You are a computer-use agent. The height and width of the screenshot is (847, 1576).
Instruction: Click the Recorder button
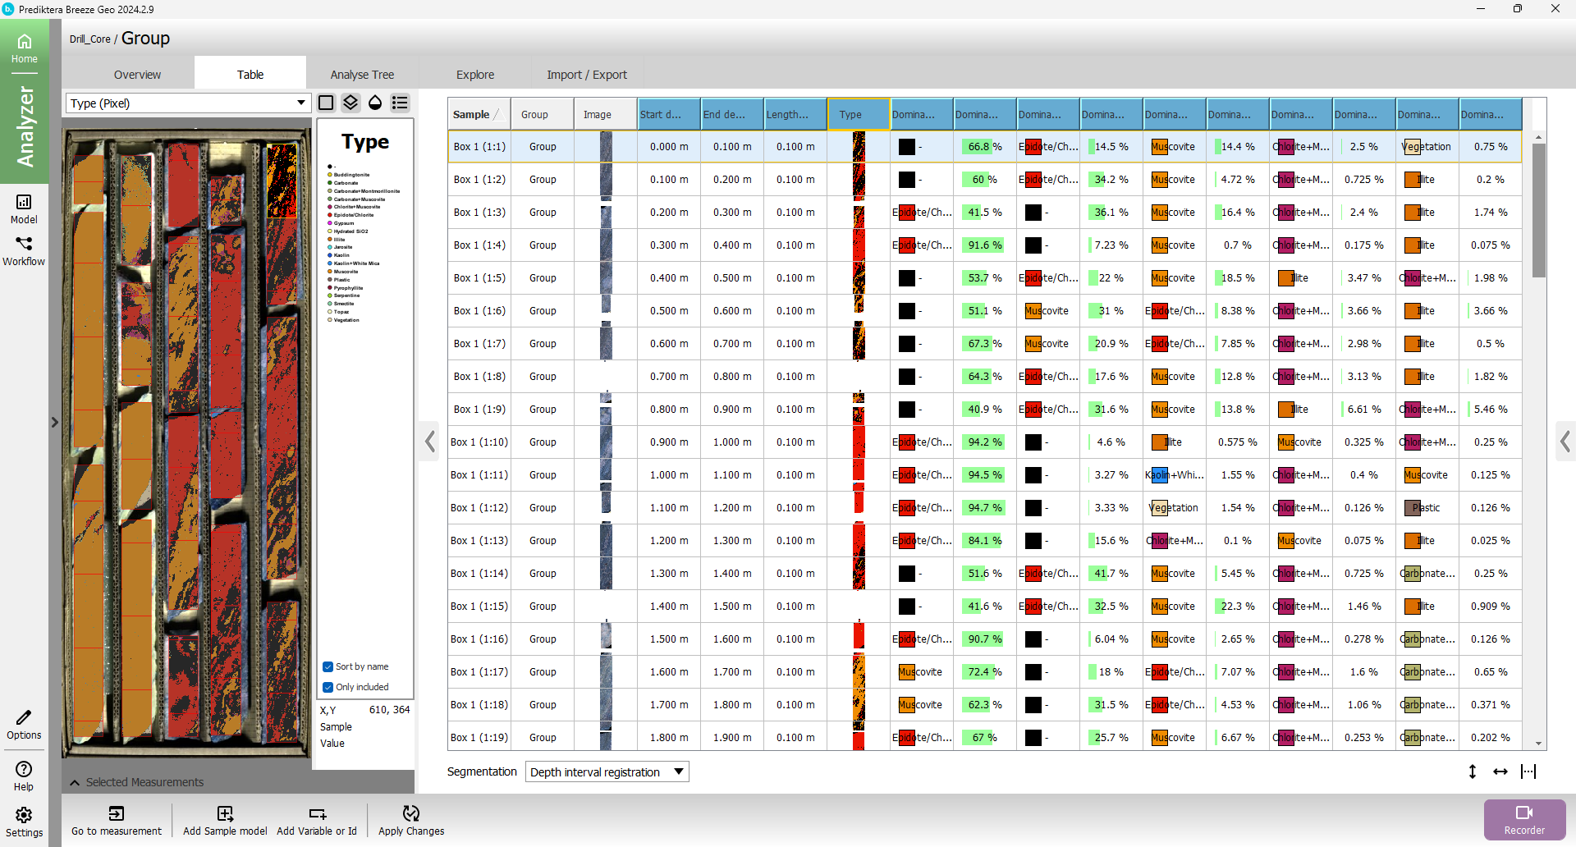(x=1523, y=819)
